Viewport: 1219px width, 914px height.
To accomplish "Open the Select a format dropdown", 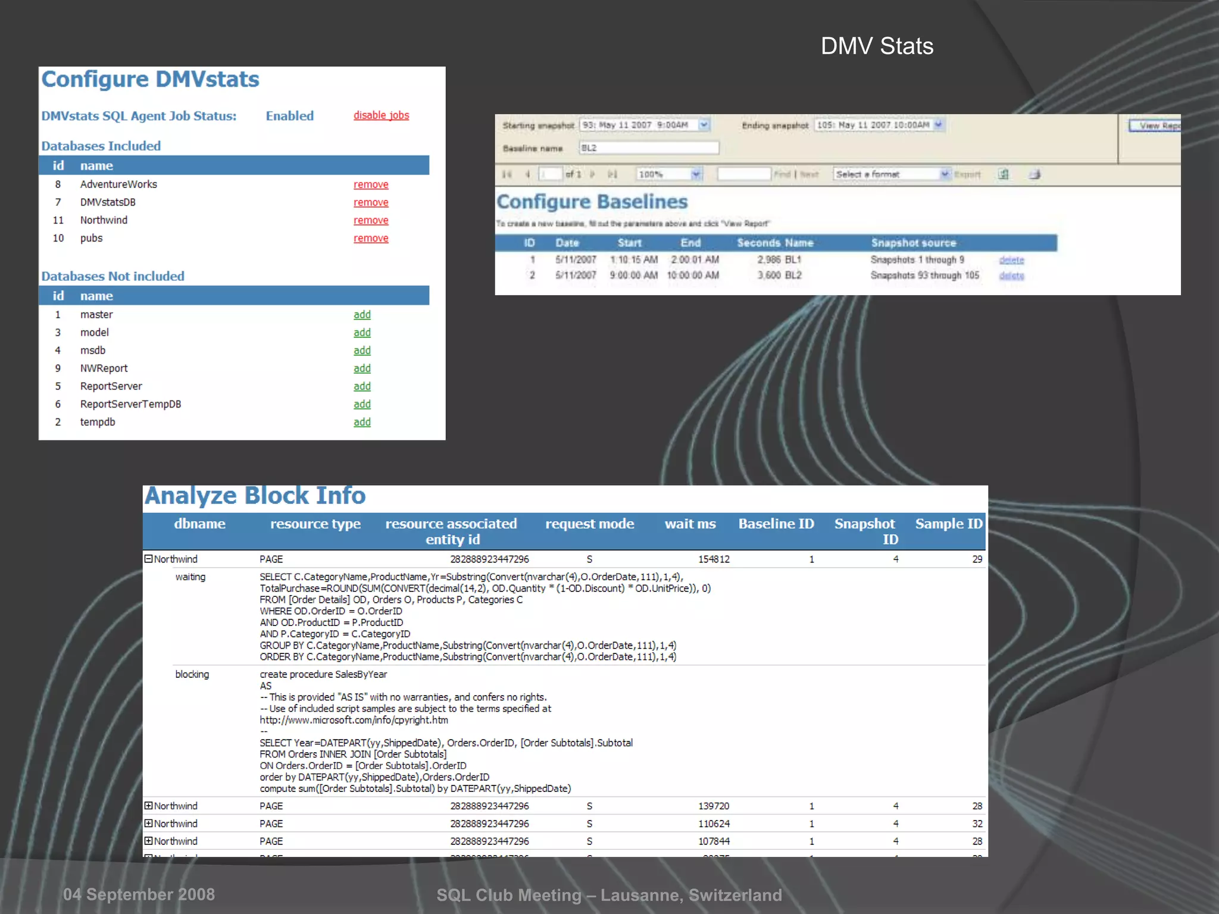I will click(x=944, y=174).
